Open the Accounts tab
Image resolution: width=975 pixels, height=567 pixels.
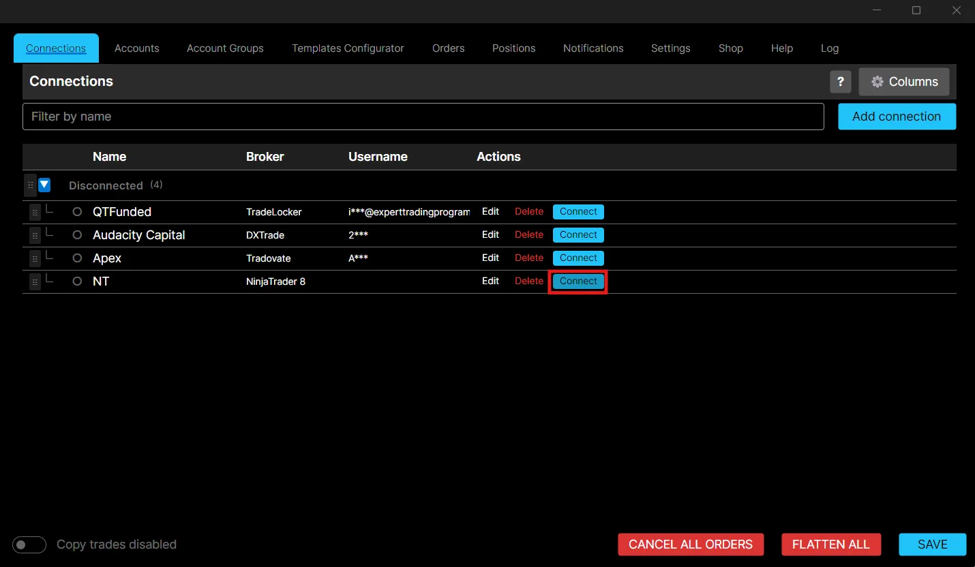point(137,48)
